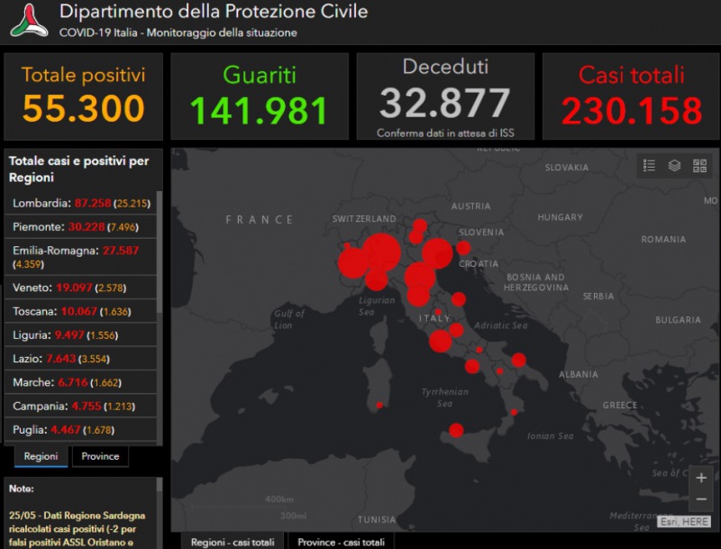Screen dimensions: 721x549
Task: Switch to the Province list tab
Action: click(100, 456)
